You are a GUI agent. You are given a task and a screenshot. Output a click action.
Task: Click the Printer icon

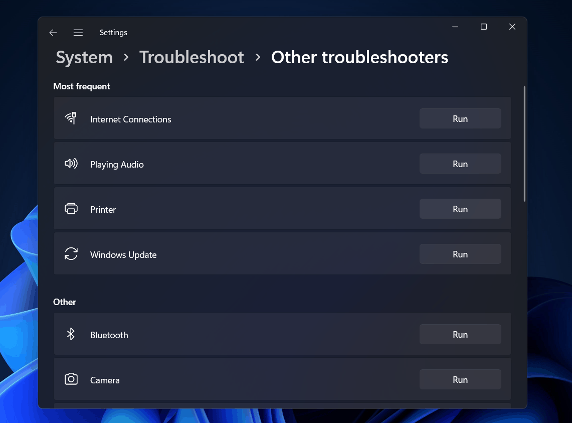[x=71, y=209]
